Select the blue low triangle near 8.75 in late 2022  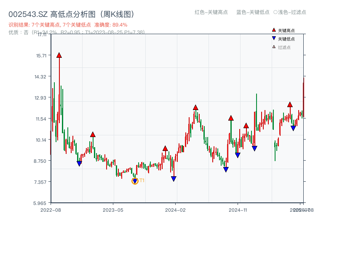pos(79,164)
